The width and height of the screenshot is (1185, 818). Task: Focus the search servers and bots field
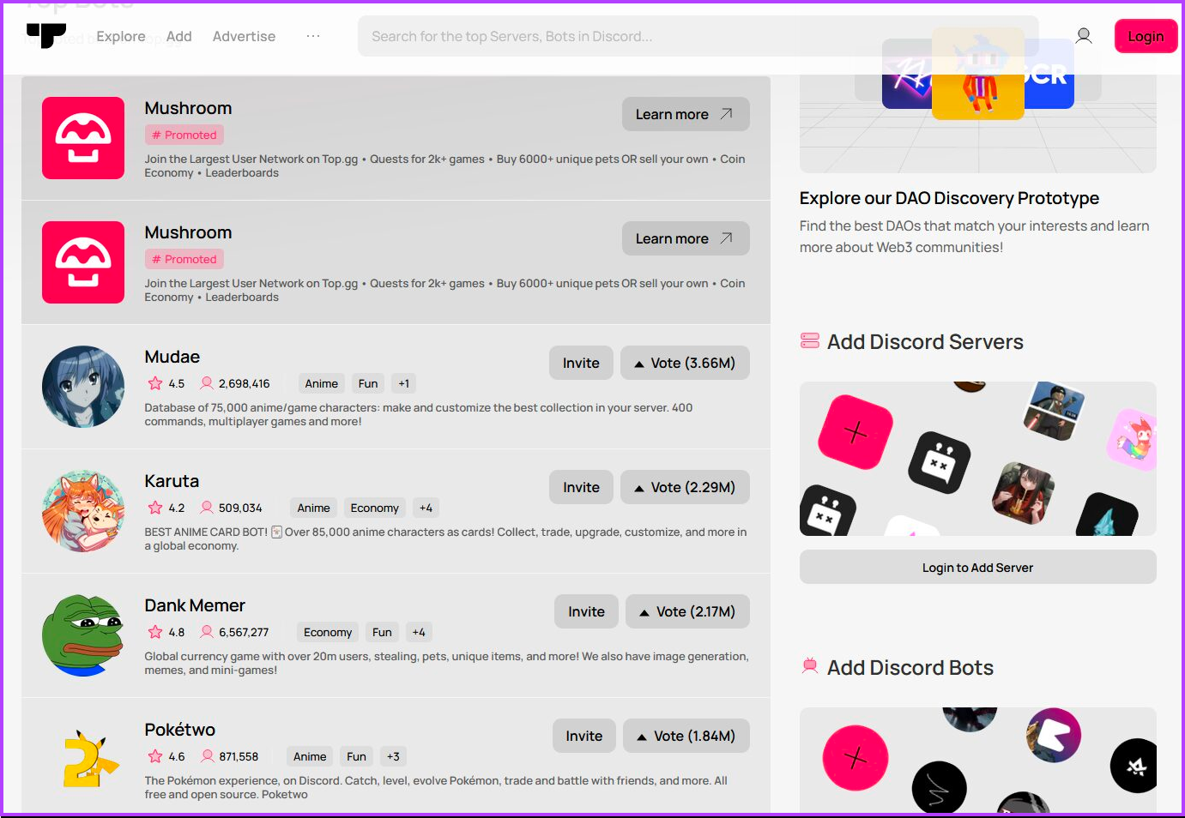[698, 36]
